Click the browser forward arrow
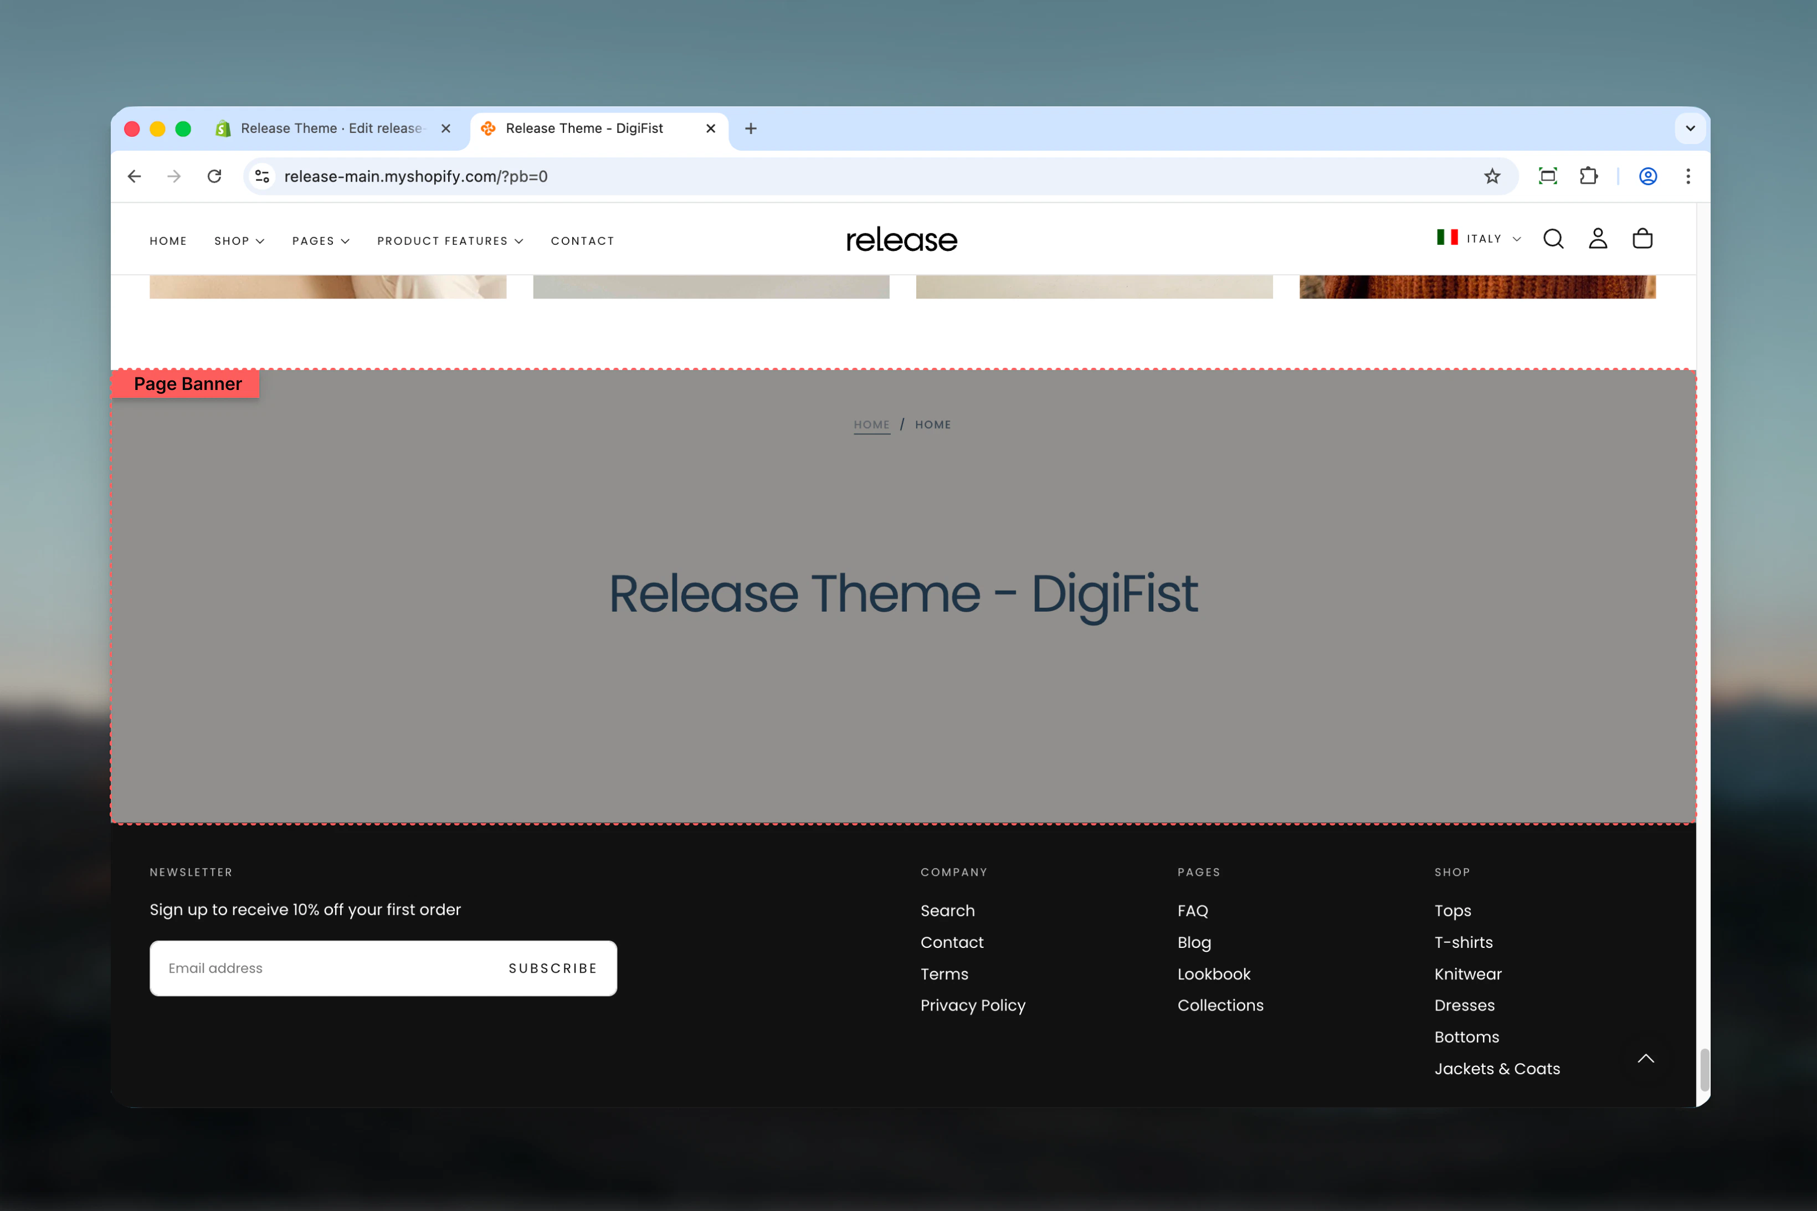Viewport: 1817px width, 1211px height. [174, 176]
